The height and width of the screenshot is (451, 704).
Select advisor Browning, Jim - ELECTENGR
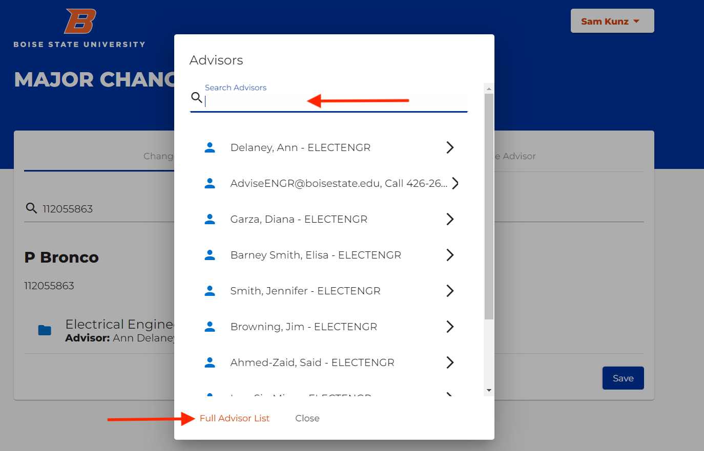click(x=329, y=327)
